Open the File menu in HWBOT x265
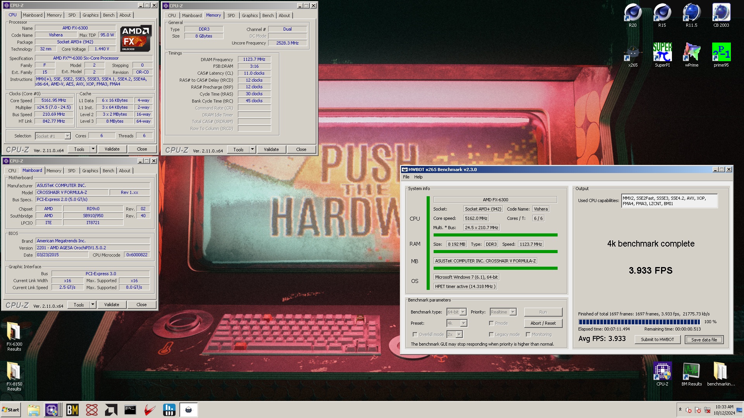 click(x=406, y=177)
